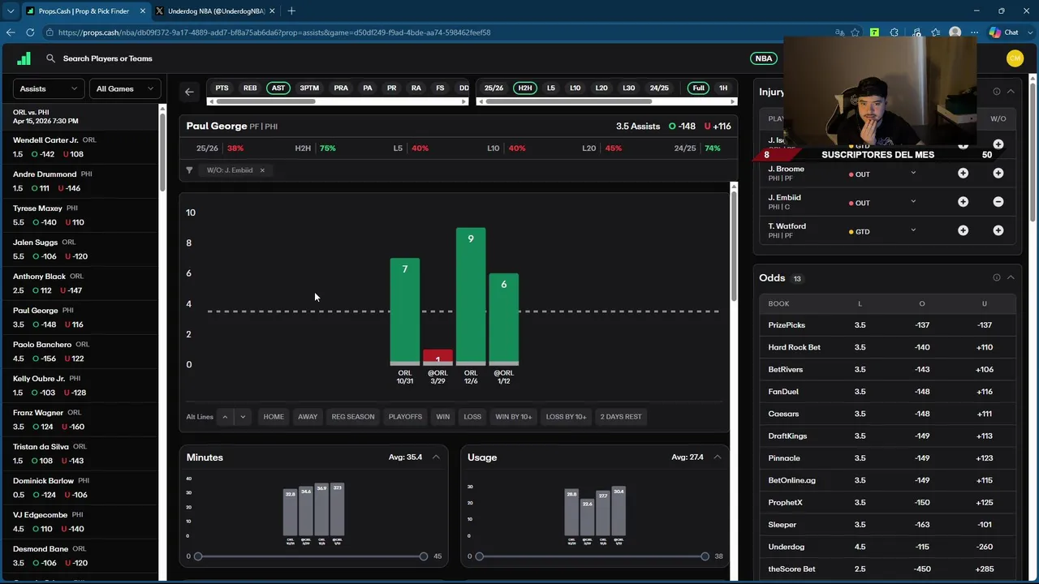This screenshot has height=584, width=1039.
Task: Open Wendell Carter Jr. in player list
Action: pyautogui.click(x=80, y=147)
